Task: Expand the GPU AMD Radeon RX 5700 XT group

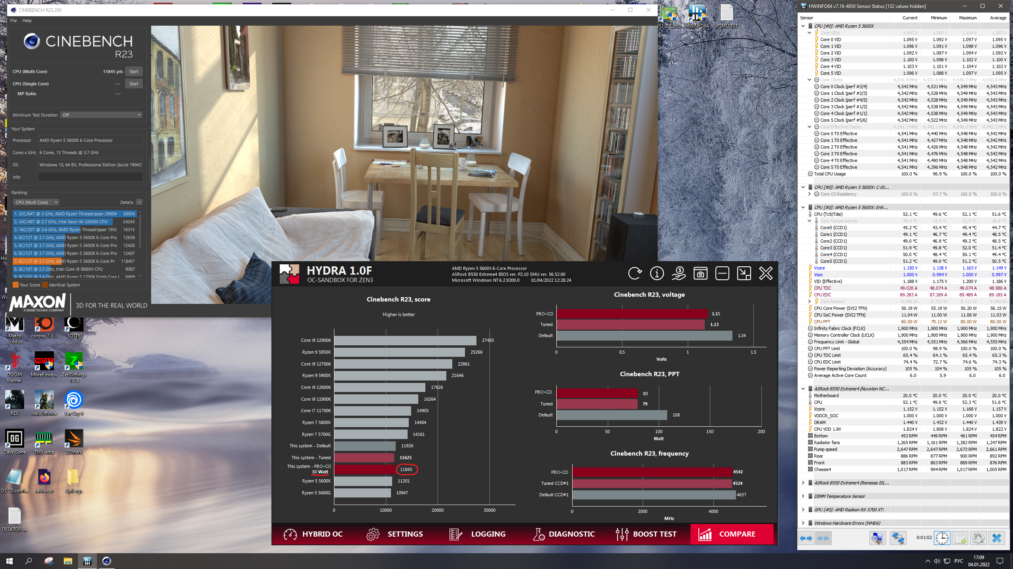Action: pos(803,510)
